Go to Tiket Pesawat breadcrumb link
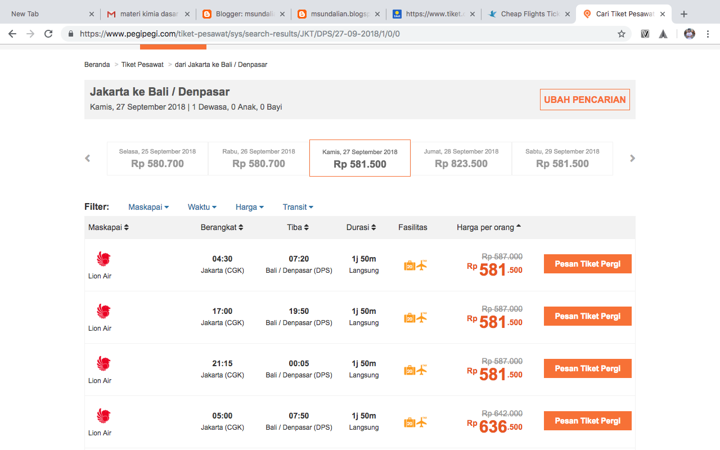Image resolution: width=720 pixels, height=450 pixels. pyautogui.click(x=142, y=65)
